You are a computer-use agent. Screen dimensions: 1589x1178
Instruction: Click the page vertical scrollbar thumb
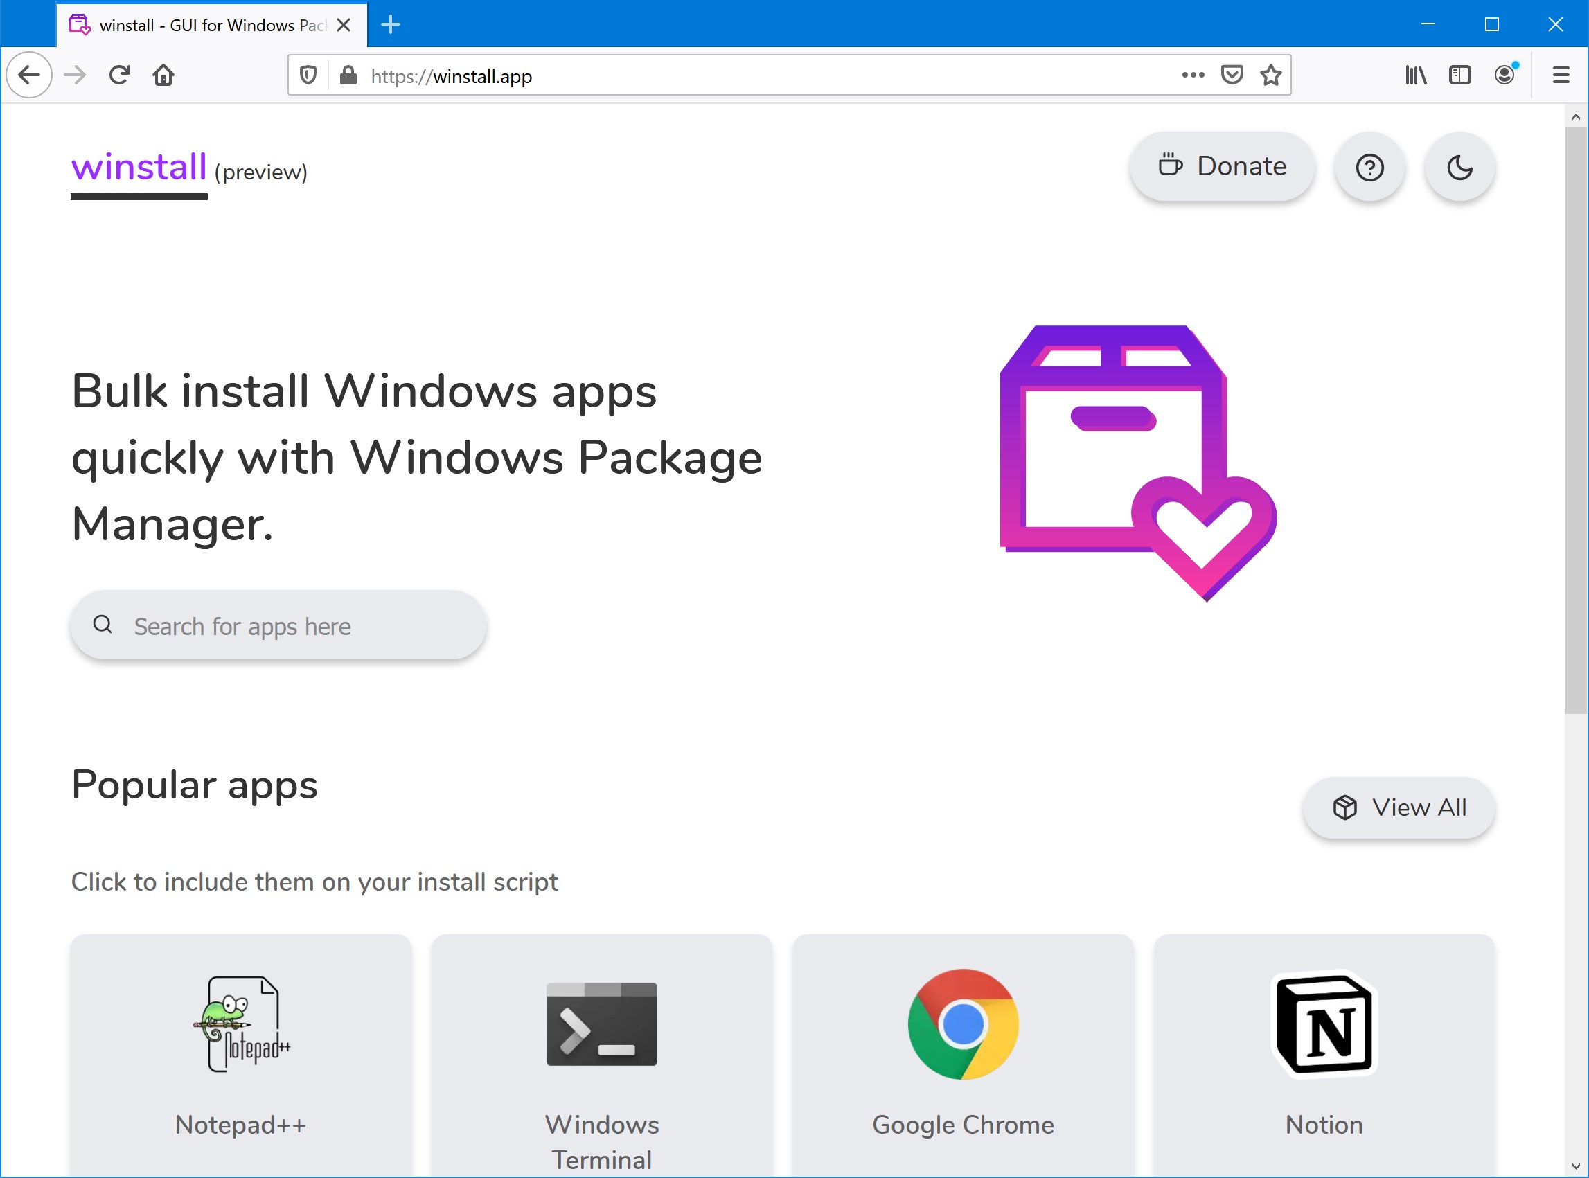tap(1576, 420)
